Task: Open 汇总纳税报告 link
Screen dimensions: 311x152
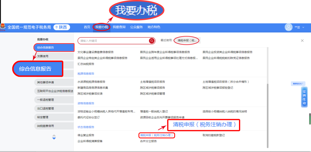Action: 86,64
